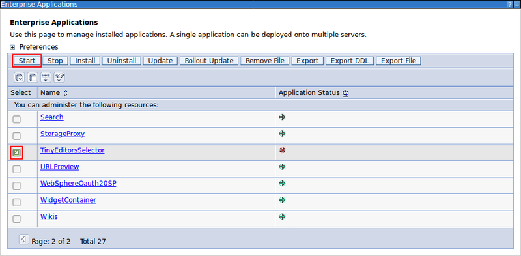The image size is (521, 256).
Task: Click the Clear Filter Value icon
Action: pos(59,78)
